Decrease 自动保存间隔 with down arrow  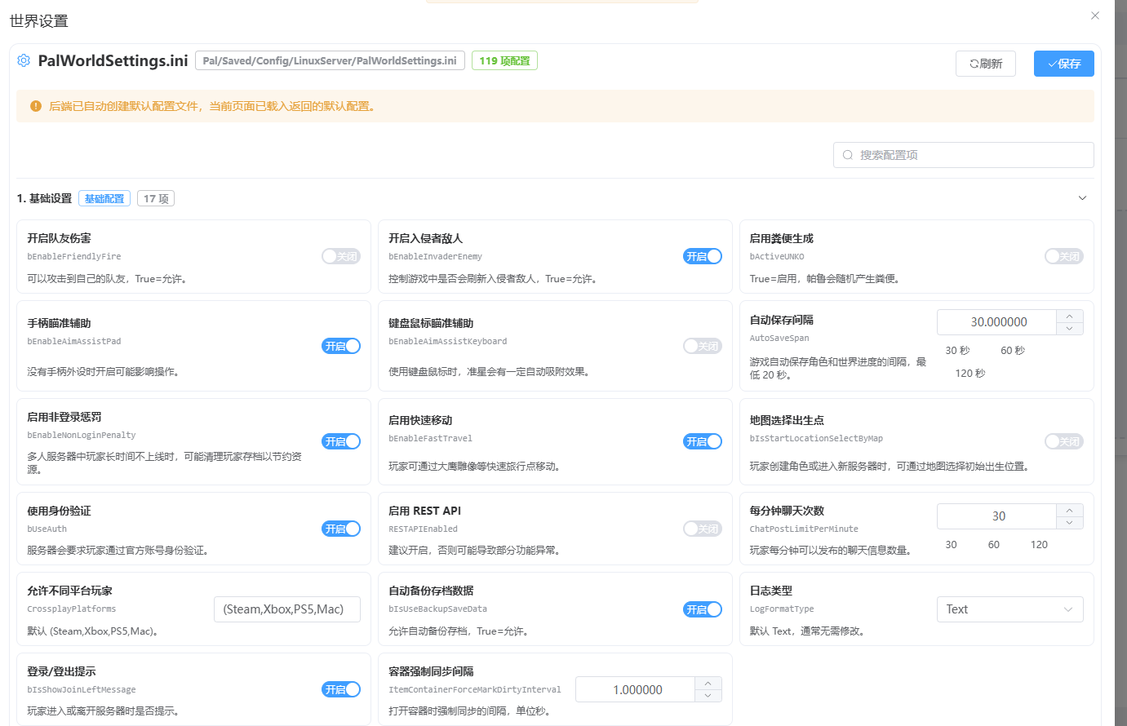[x=1070, y=329]
